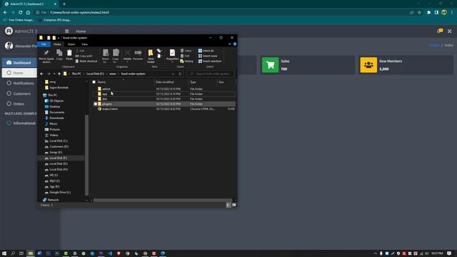The width and height of the screenshot is (457, 257).
Task: Click the Home link in AdminLTE navbar
Action: point(81,31)
